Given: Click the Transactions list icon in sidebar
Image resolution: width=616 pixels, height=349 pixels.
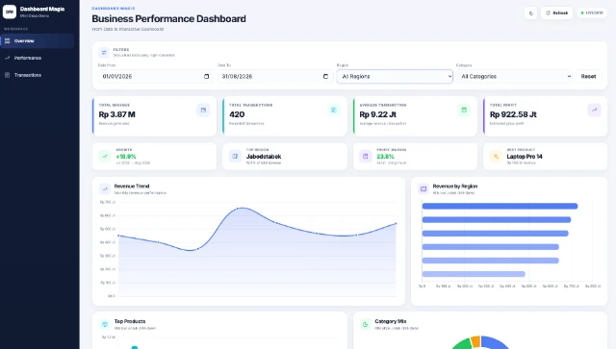Looking at the screenshot, I should (x=7, y=75).
